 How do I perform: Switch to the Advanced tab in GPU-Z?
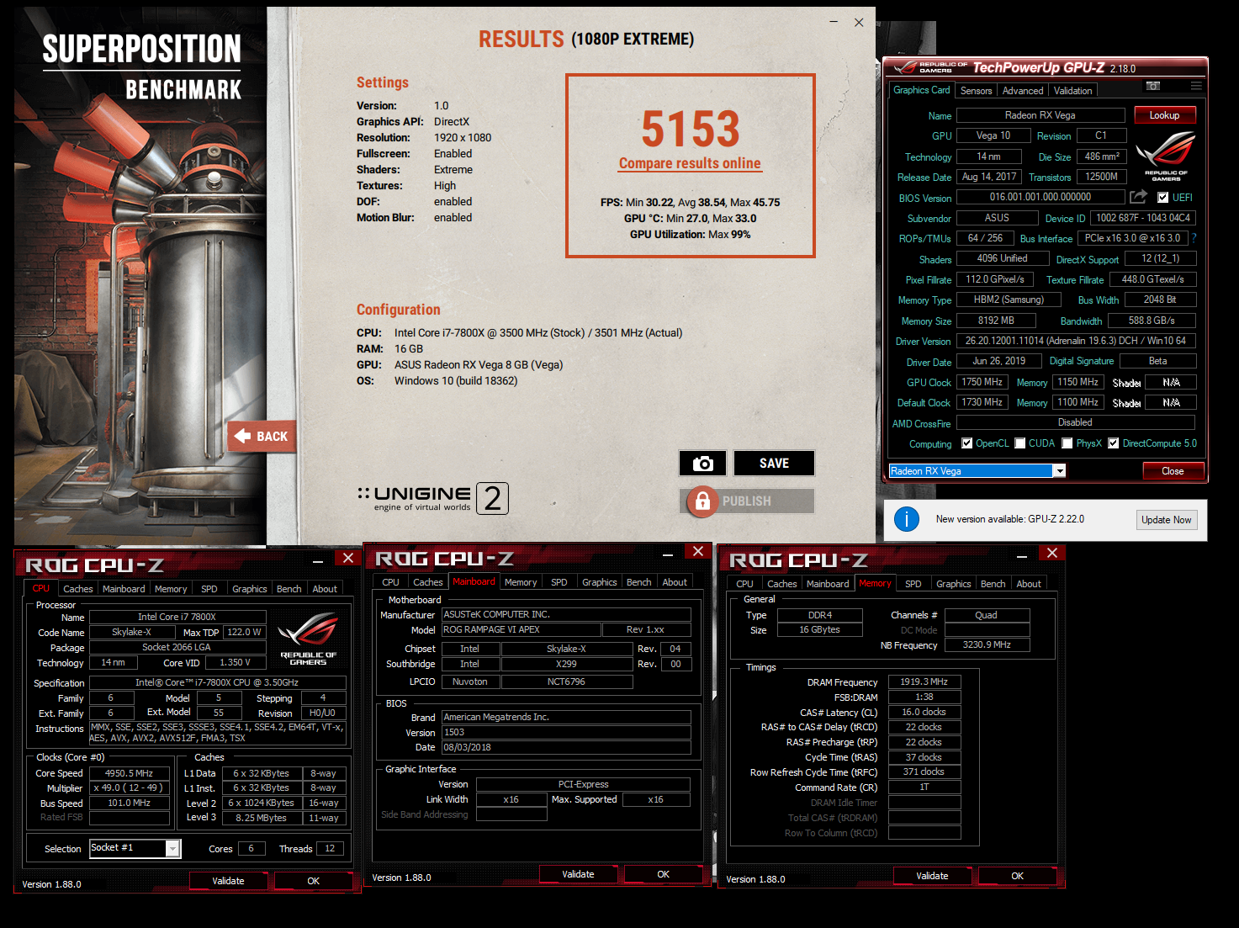point(1023,91)
